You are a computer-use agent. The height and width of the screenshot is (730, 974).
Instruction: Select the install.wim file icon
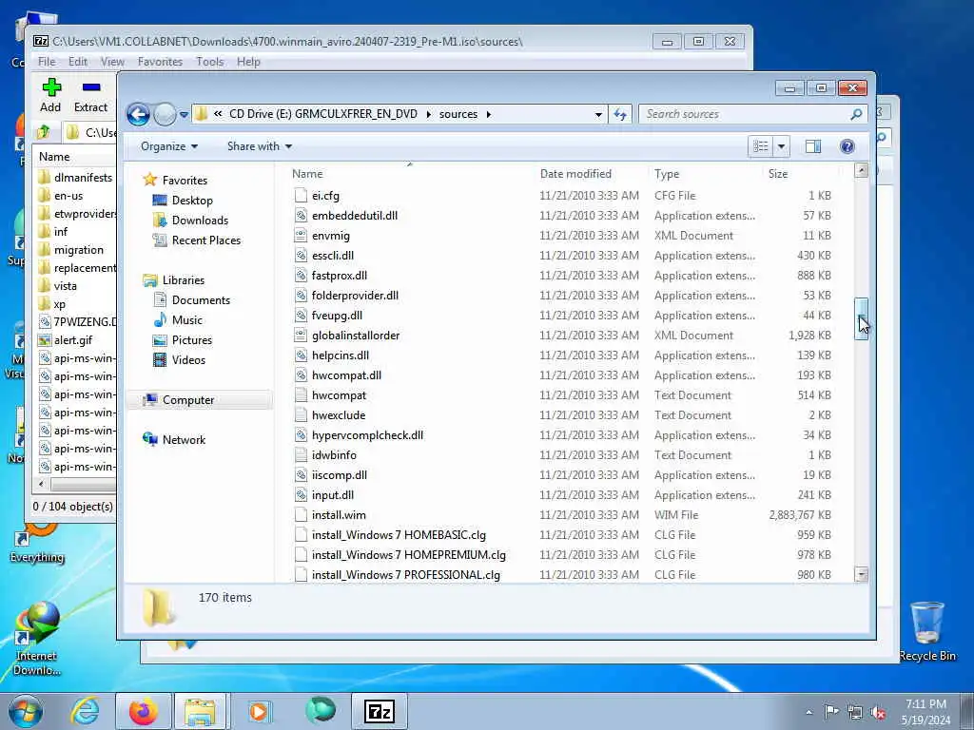pos(301,514)
